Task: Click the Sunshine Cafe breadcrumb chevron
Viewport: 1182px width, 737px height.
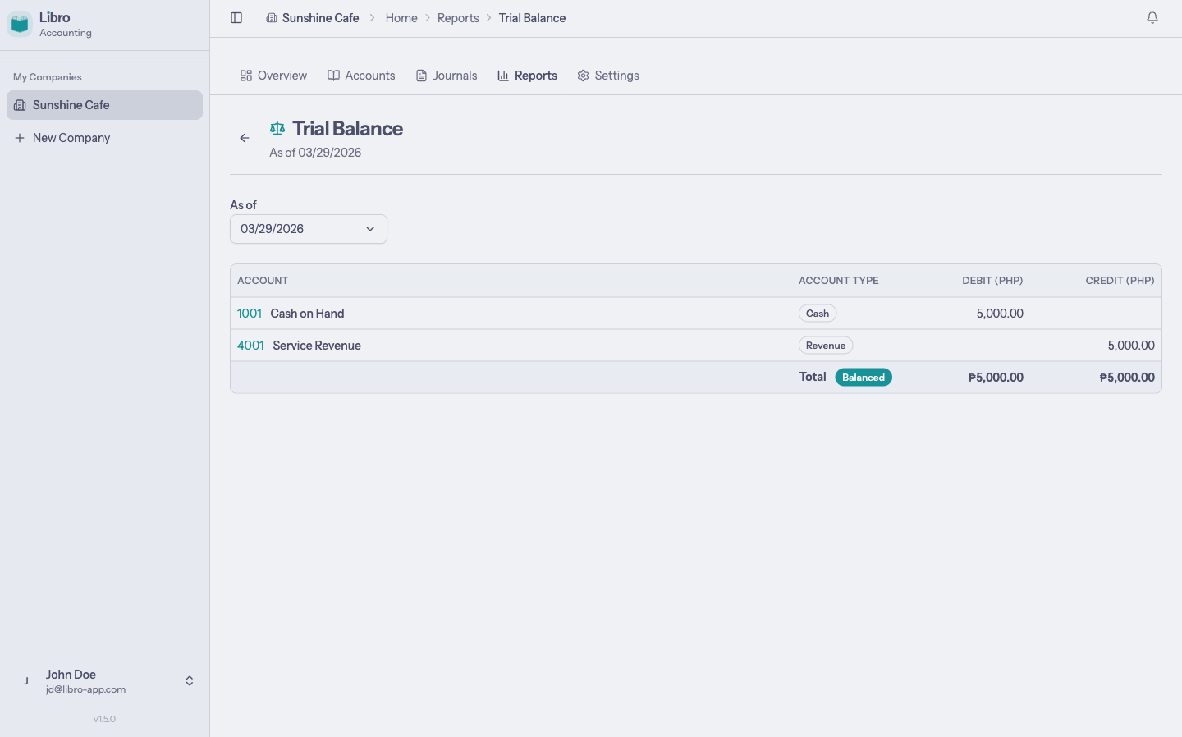Action: [x=373, y=17]
